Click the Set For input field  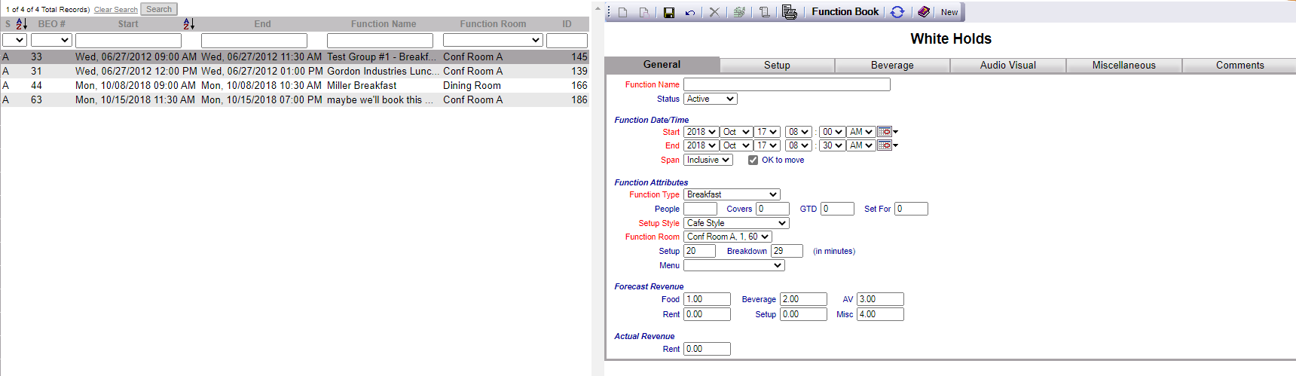[x=911, y=209]
